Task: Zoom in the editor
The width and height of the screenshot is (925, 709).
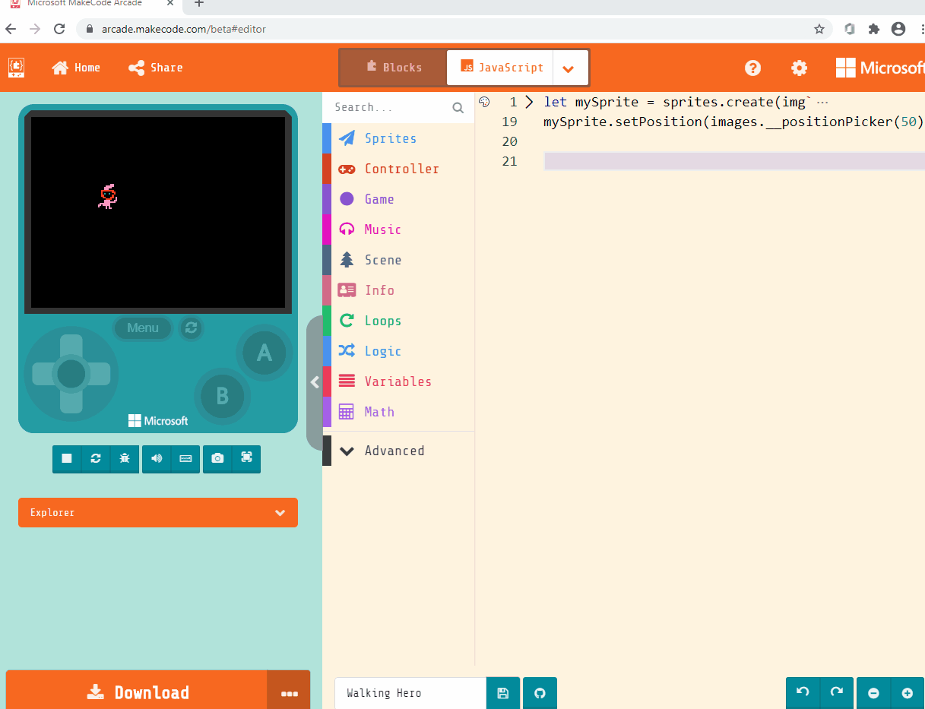Action: coord(907,692)
